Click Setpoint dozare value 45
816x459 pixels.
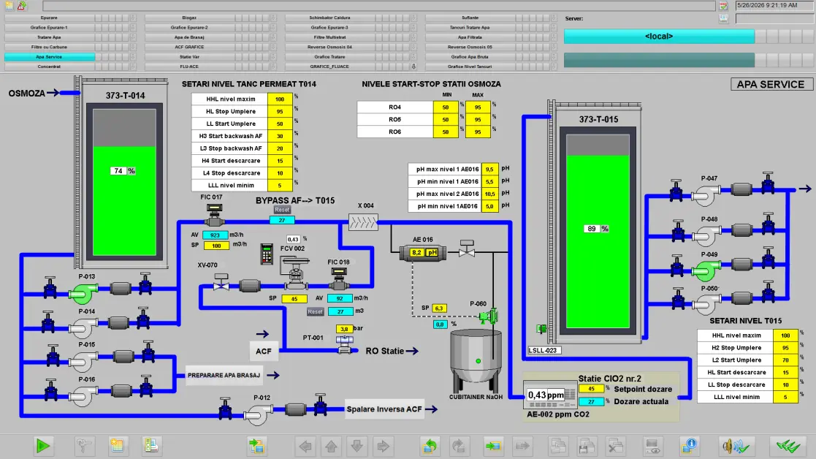coord(591,389)
